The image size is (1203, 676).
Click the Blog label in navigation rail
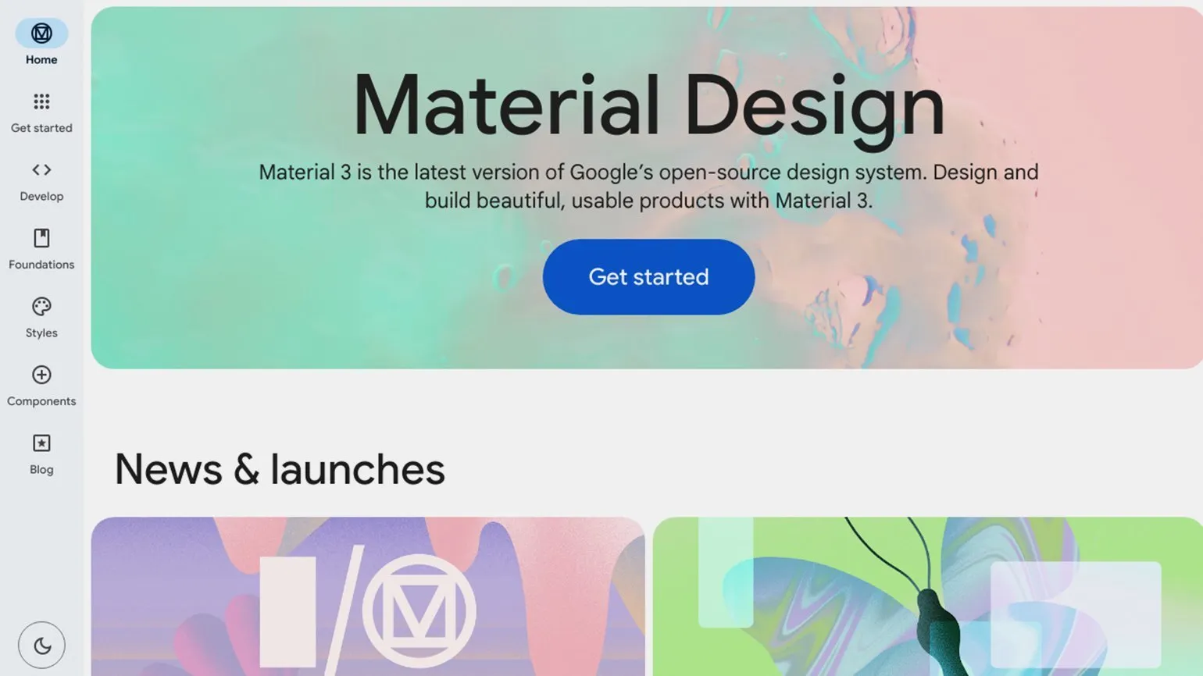pyautogui.click(x=41, y=469)
